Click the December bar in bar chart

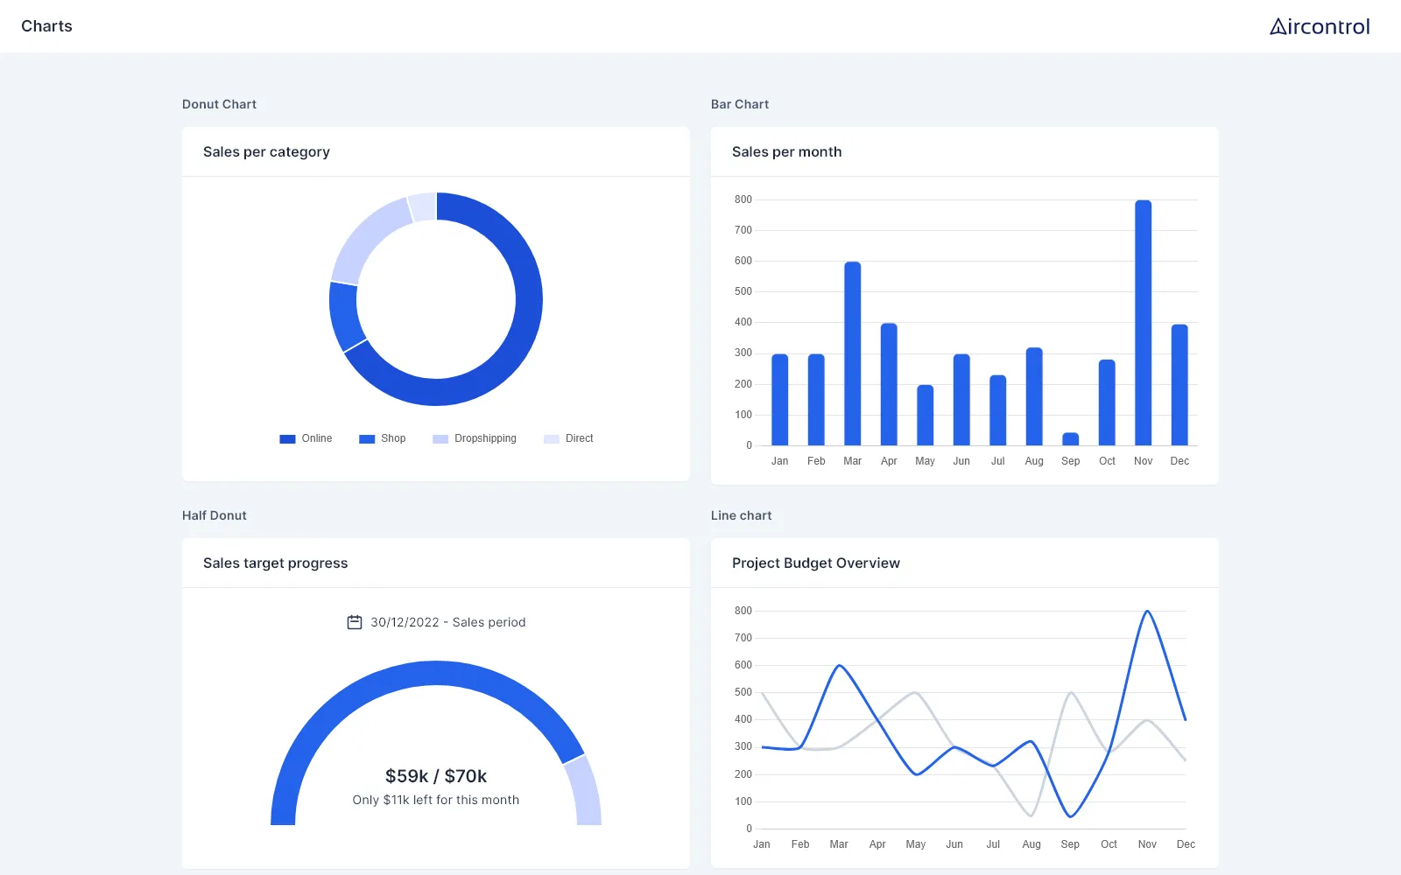click(1179, 385)
